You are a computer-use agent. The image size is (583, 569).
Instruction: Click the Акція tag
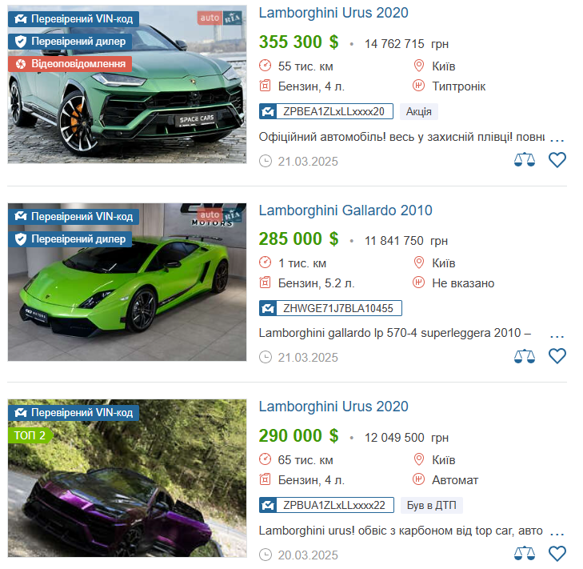(419, 112)
